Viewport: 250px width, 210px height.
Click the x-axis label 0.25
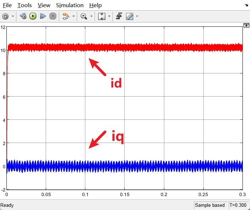point(203,195)
